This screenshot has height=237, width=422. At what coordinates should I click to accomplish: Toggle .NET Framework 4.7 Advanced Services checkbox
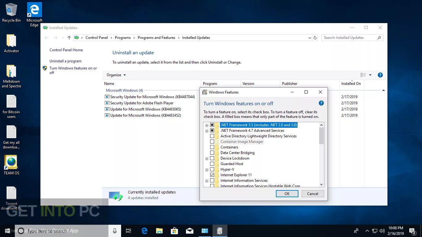pyautogui.click(x=212, y=131)
